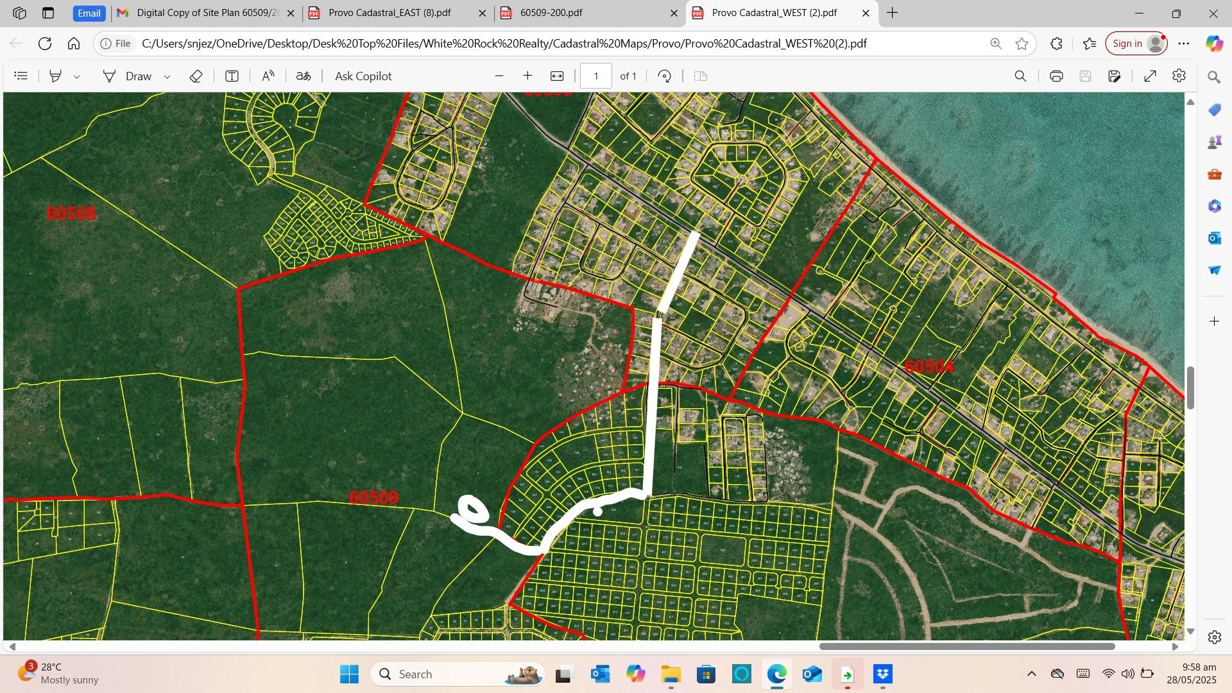Click the Ask Copilot button
Screen dimensions: 1232x693
tap(363, 76)
